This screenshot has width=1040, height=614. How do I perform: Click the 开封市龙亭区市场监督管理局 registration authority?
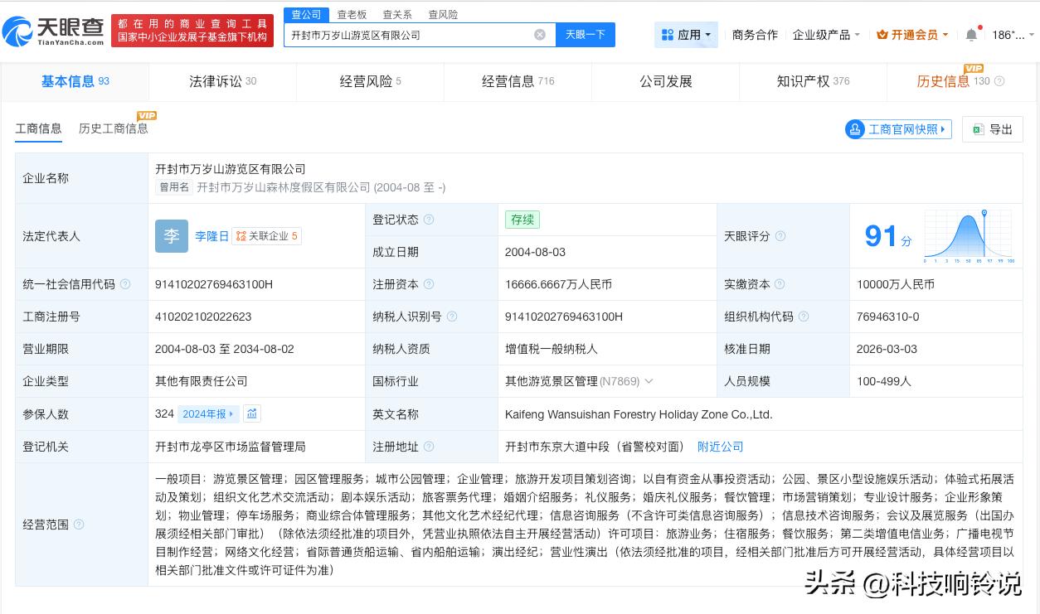[230, 447]
